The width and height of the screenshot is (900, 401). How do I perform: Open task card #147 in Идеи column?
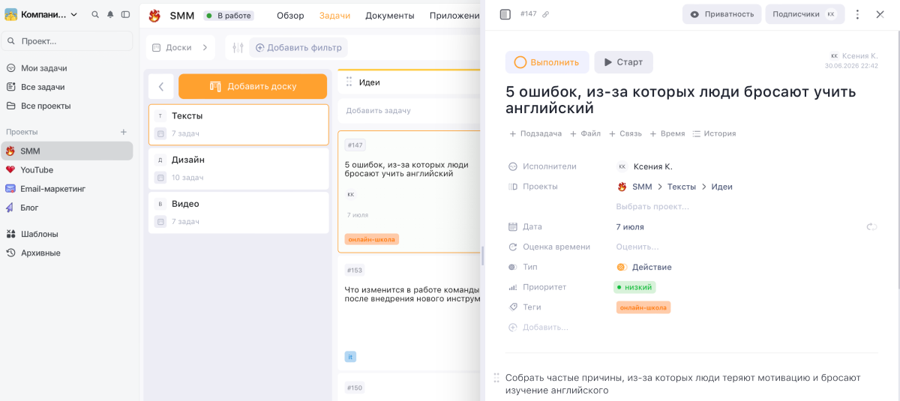pos(409,191)
